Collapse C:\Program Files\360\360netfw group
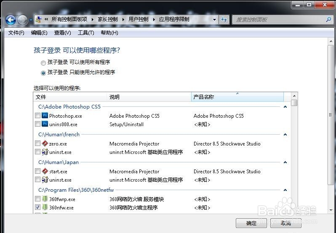Screen dimensions: 336x233 (x=285, y=190)
